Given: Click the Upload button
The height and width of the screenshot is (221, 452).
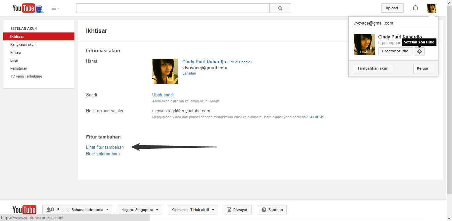Looking at the screenshot, I should pos(392,8).
